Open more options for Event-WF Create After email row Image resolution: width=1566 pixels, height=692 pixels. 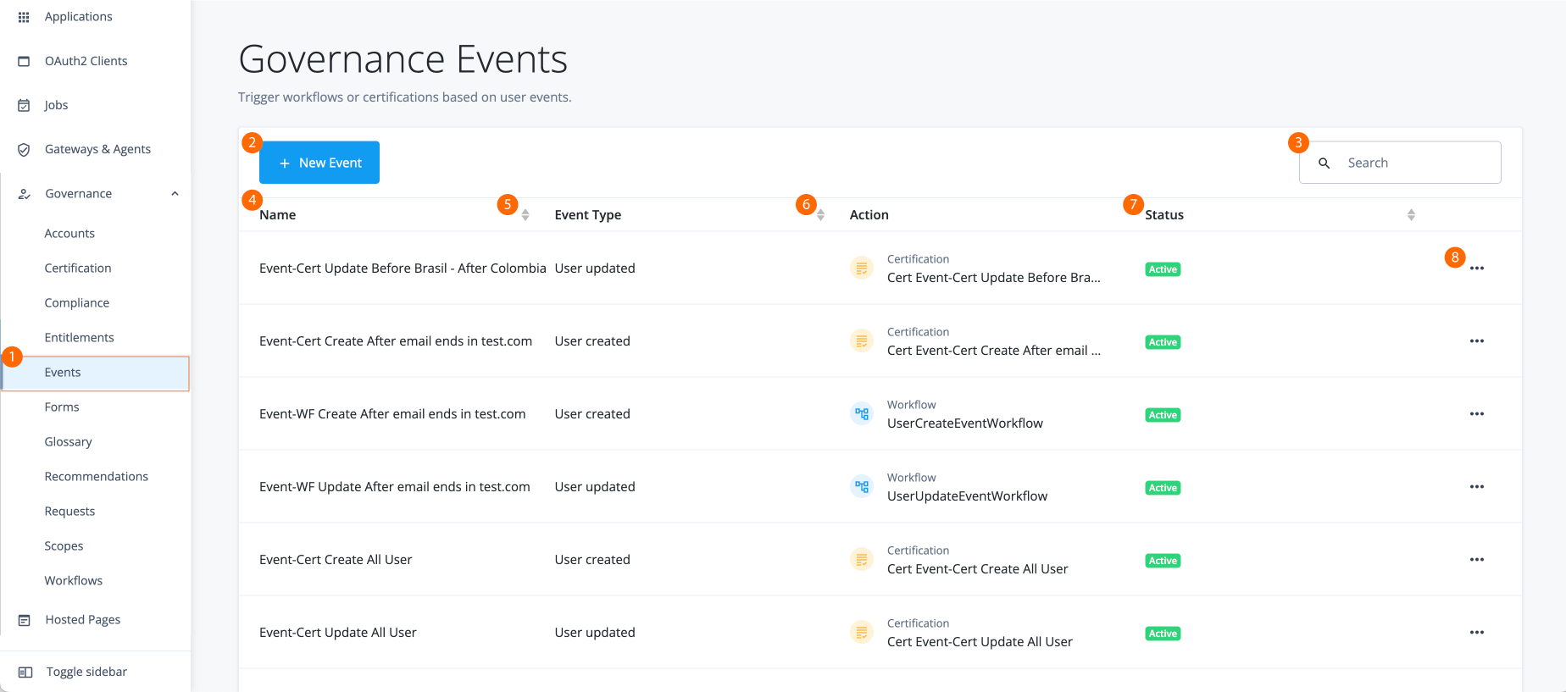1477,414
